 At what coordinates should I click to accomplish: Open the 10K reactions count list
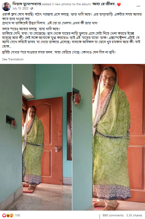coord(18,215)
